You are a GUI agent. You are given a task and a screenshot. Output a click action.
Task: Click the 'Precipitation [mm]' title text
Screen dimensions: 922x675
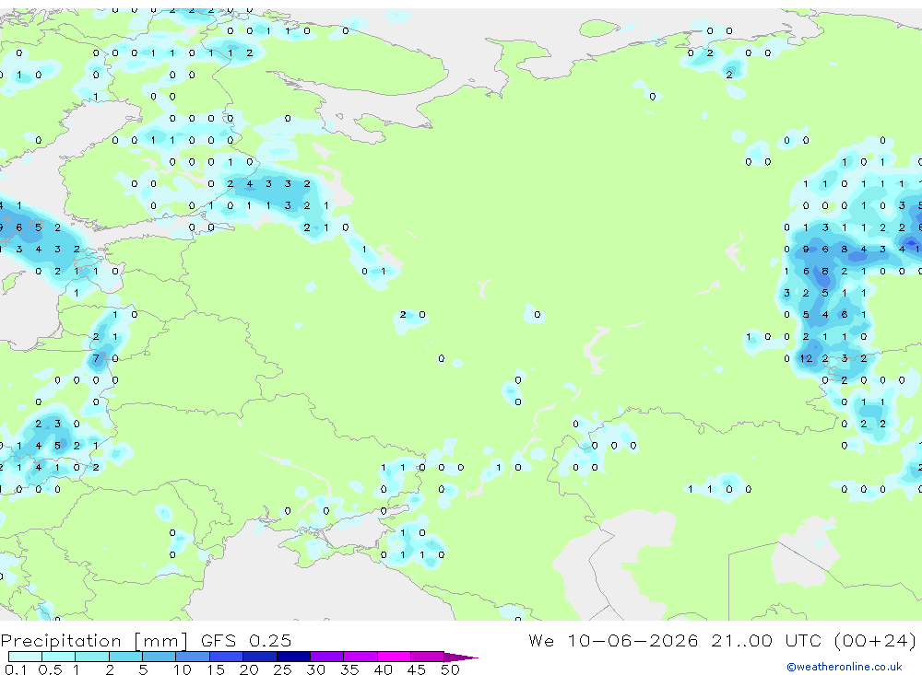(x=95, y=640)
